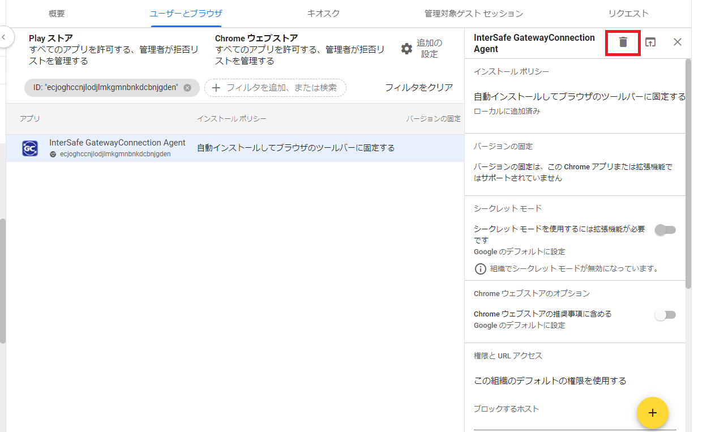Viewport: 707px width, 432px height.
Task: Select the InterSafe GatewayConnection Agent row name
Action: [117, 143]
